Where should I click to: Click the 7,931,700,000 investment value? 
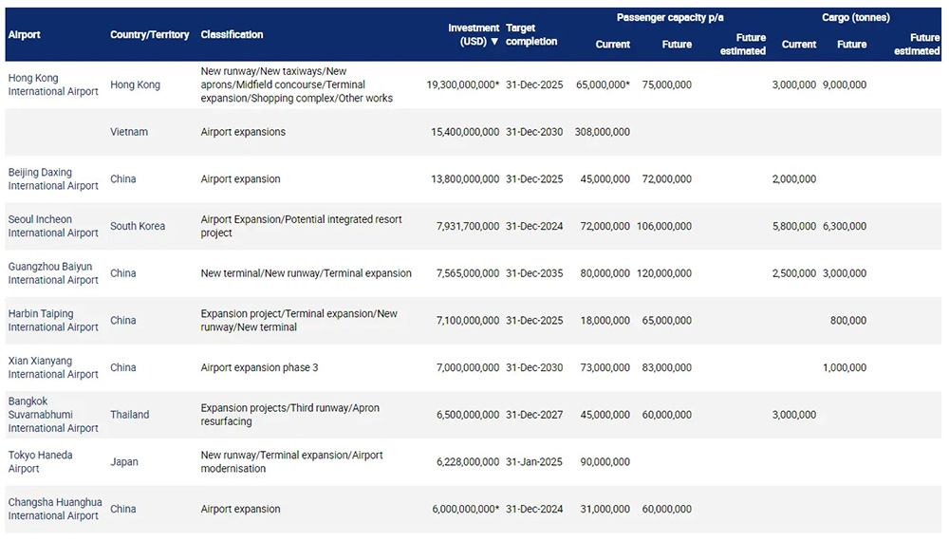click(468, 226)
